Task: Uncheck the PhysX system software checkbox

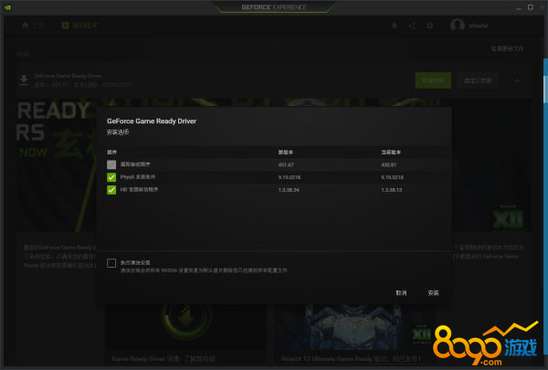Action: [111, 177]
